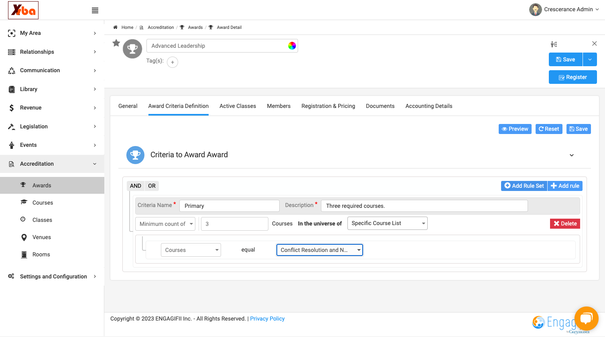605x337 pixels.
Task: Click the favorite star icon
Action: 116,43
